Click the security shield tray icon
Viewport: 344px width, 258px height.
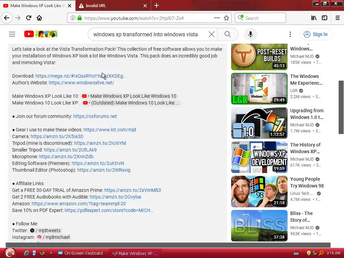click(x=309, y=253)
